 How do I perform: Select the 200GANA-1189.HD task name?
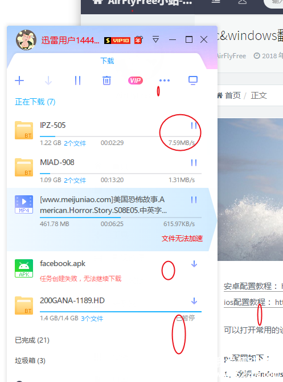(x=72, y=300)
